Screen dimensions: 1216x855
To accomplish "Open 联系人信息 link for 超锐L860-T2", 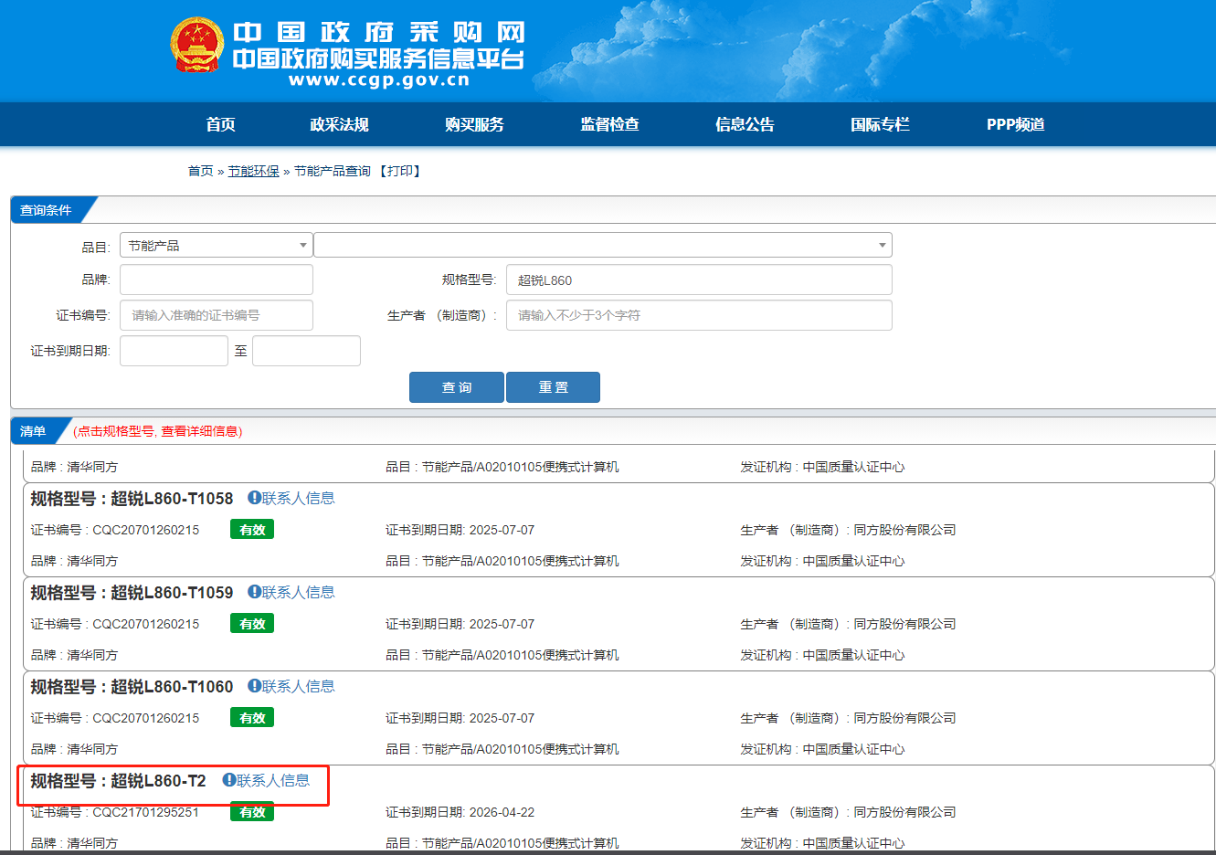I will tap(273, 780).
